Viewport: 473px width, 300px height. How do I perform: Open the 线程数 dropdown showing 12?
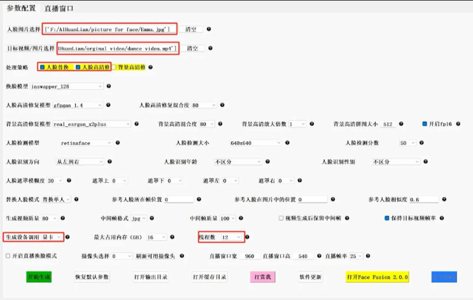pos(231,237)
